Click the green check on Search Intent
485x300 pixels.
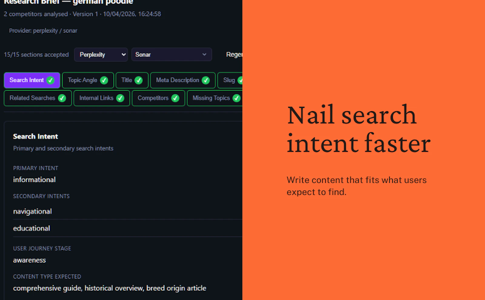(50, 80)
